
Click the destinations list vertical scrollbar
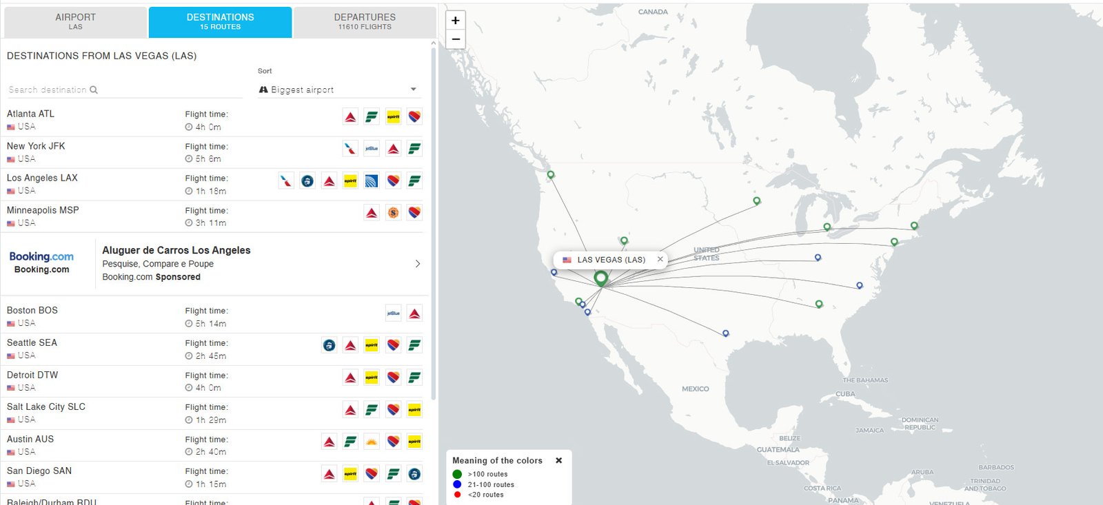pyautogui.click(x=433, y=224)
